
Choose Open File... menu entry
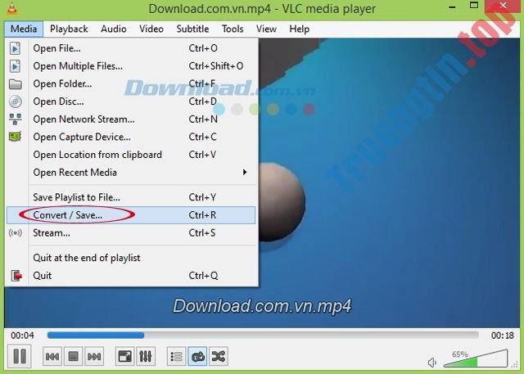click(131, 48)
